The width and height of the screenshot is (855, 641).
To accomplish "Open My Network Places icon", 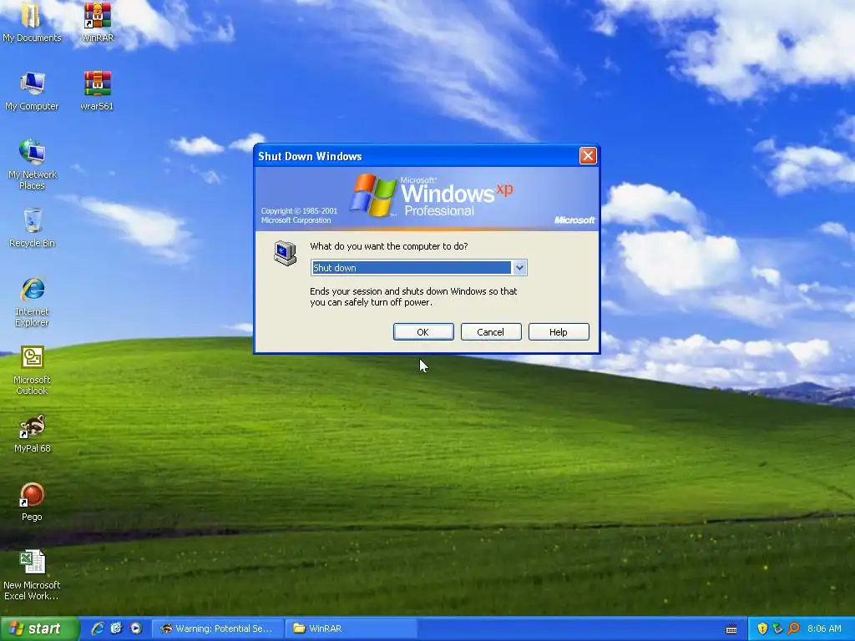I will 32,164.
